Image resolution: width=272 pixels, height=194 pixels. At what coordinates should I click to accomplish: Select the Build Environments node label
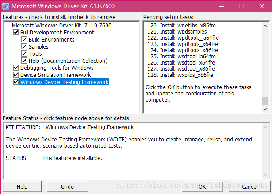(x=51, y=40)
